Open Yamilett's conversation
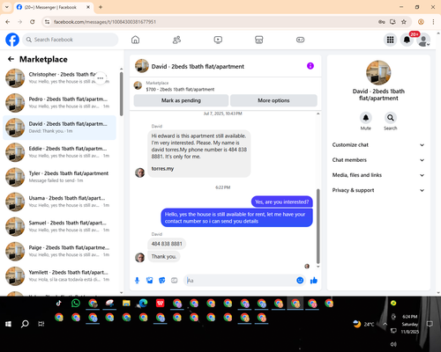441x352 pixels. pyautogui.click(x=59, y=276)
